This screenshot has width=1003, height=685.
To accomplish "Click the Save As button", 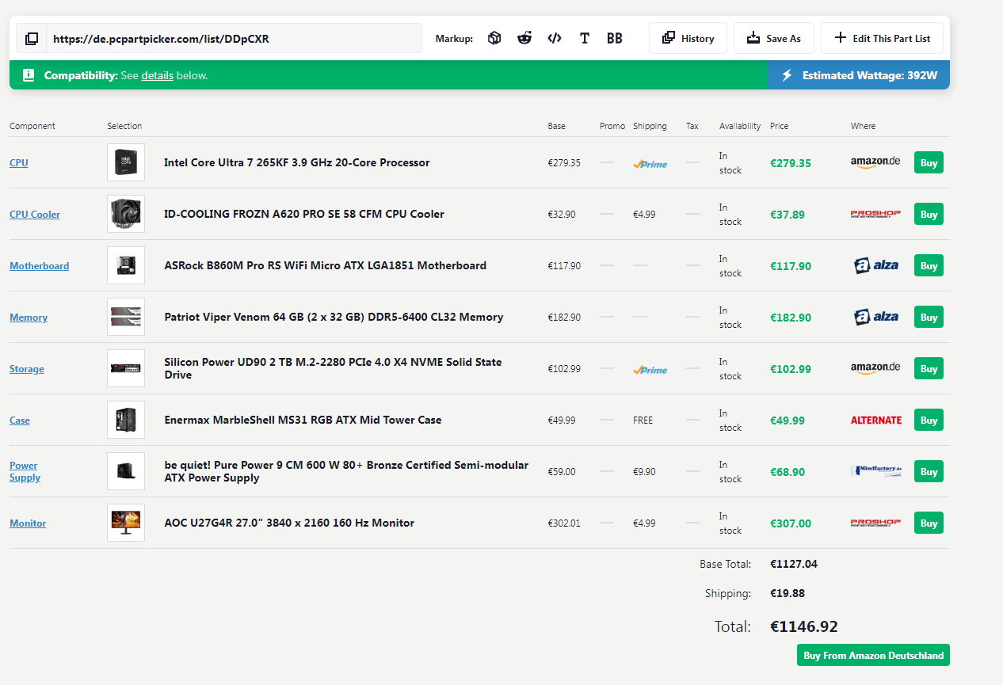I will [x=773, y=38].
